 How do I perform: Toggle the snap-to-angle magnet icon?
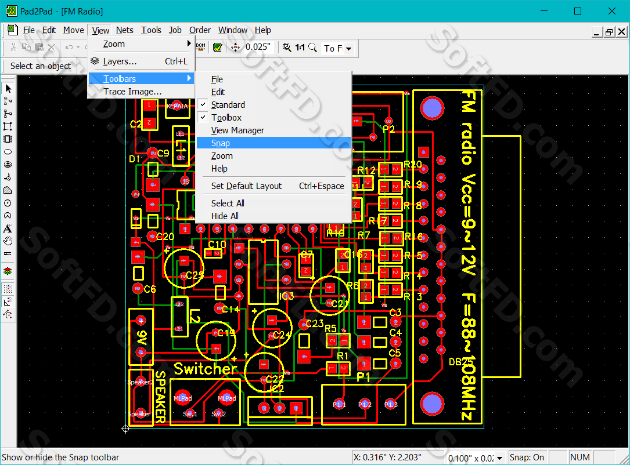tap(8, 301)
